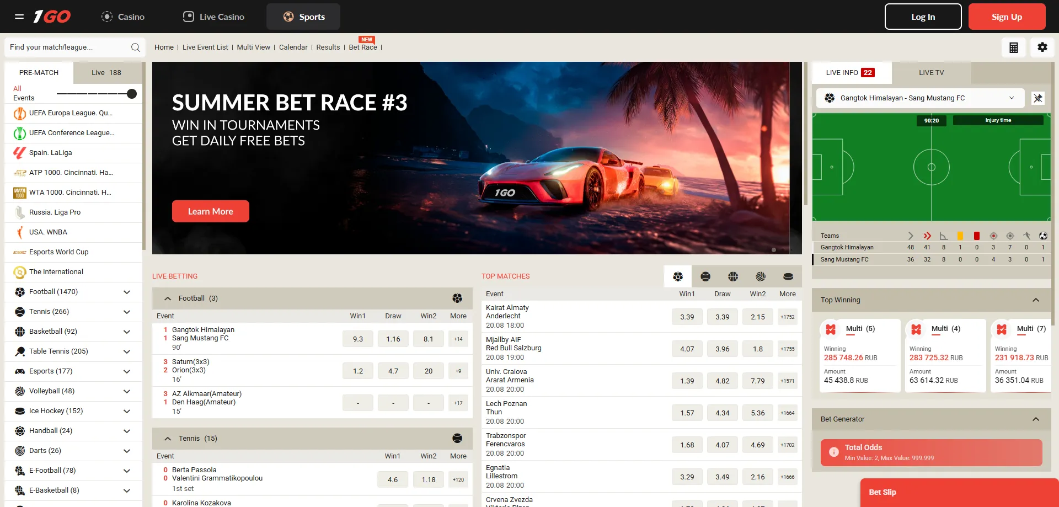Select volleyball filter in Top Matches

[x=761, y=276]
